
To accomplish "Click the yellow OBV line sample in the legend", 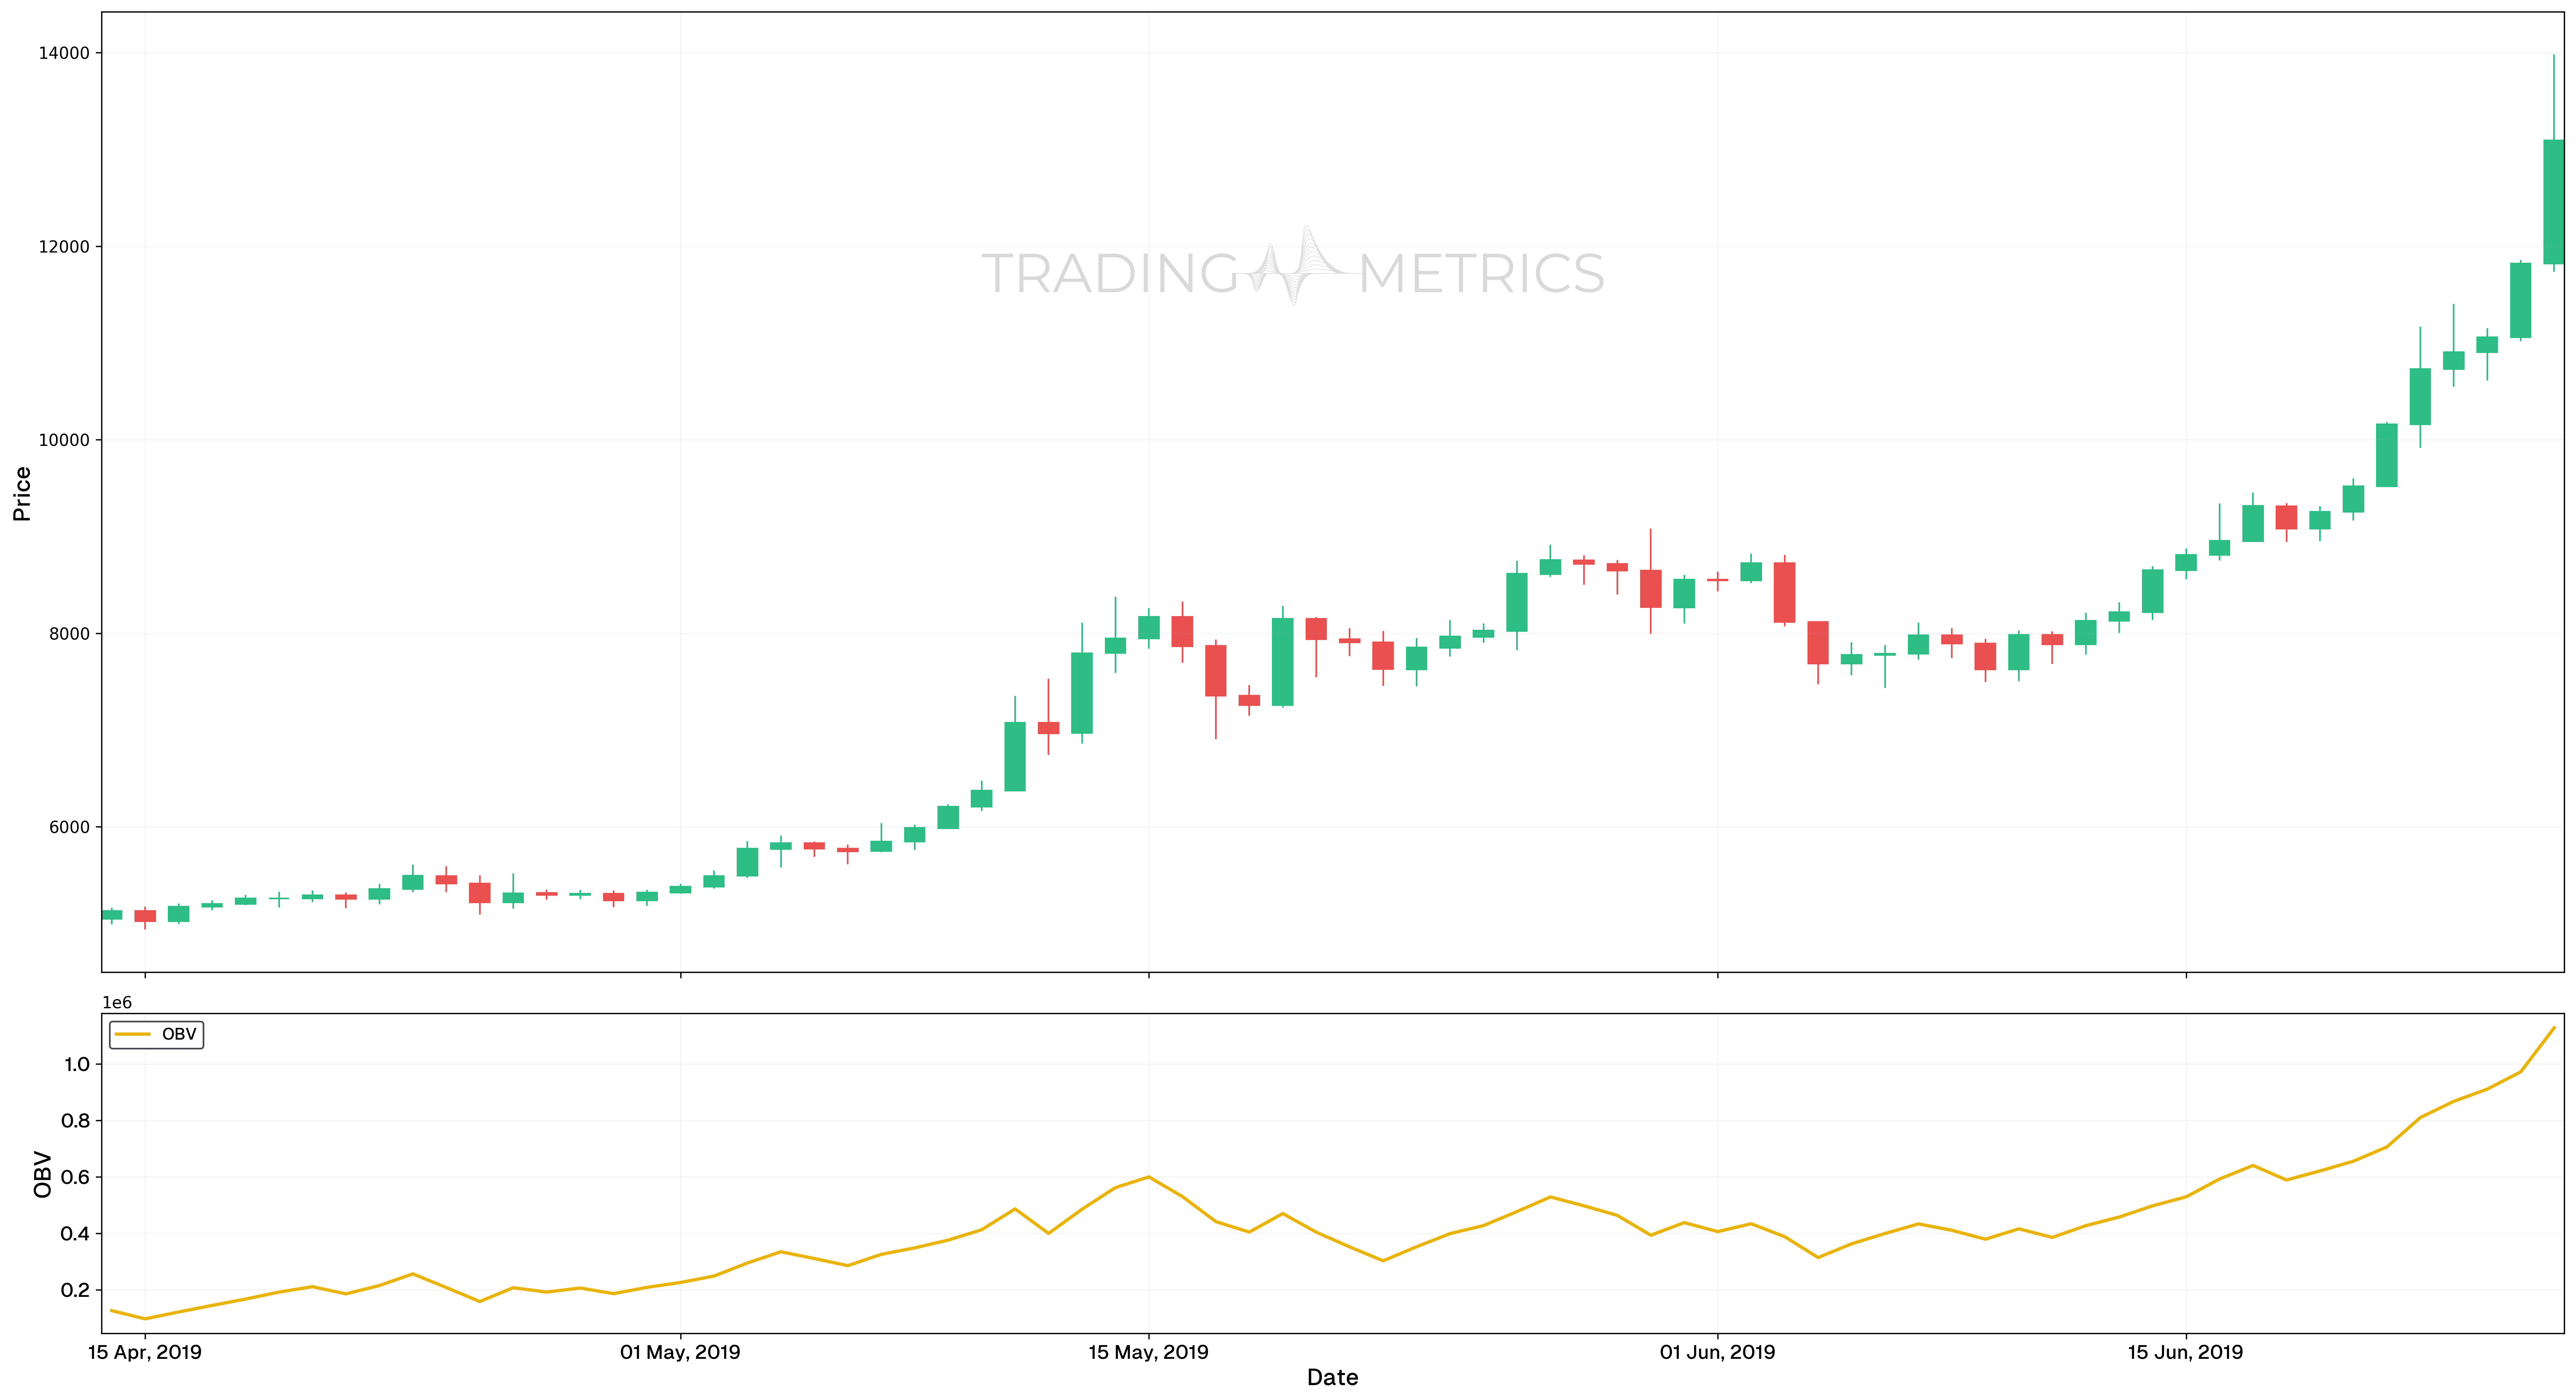I will pyautogui.click(x=133, y=1034).
